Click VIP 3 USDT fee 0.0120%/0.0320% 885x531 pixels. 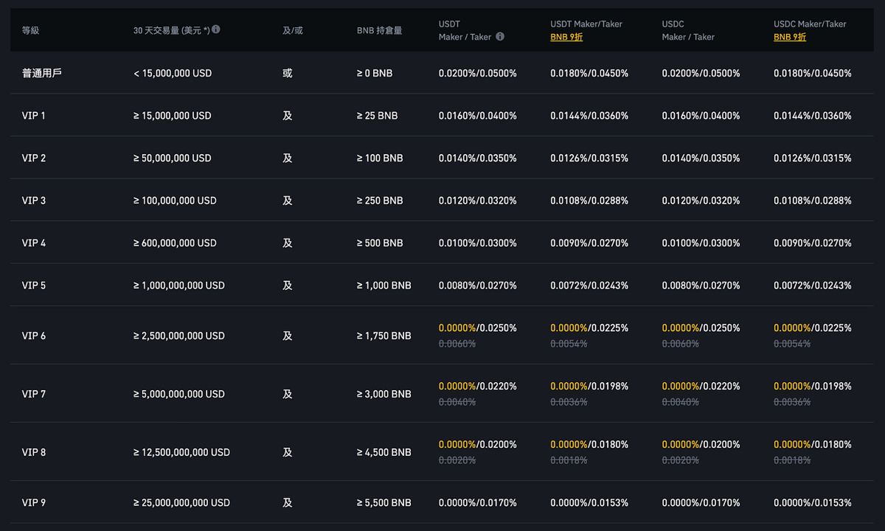tap(477, 201)
